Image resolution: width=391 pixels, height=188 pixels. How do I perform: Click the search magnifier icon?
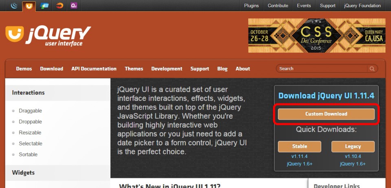click(372, 69)
